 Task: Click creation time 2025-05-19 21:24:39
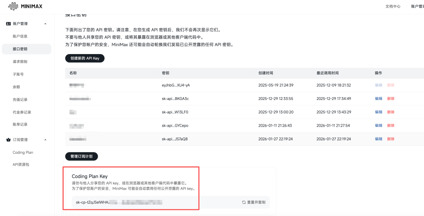tap(276, 85)
